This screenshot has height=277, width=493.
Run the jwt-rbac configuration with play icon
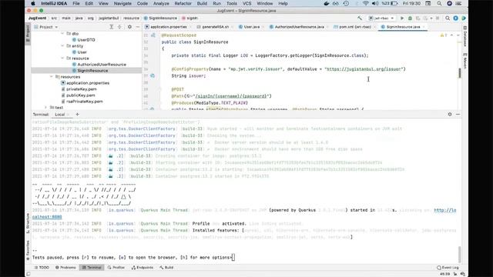[x=402, y=18]
